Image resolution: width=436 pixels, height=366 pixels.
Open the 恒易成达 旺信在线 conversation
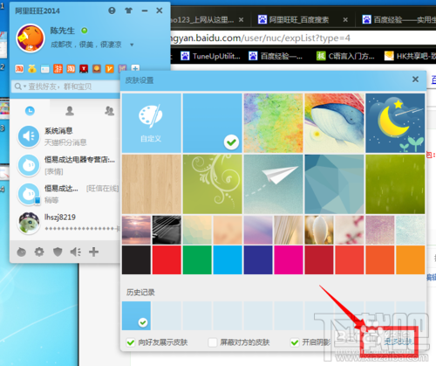coord(65,194)
